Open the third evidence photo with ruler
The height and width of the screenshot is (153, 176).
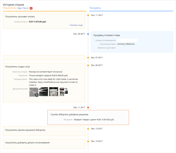click(x=54, y=92)
